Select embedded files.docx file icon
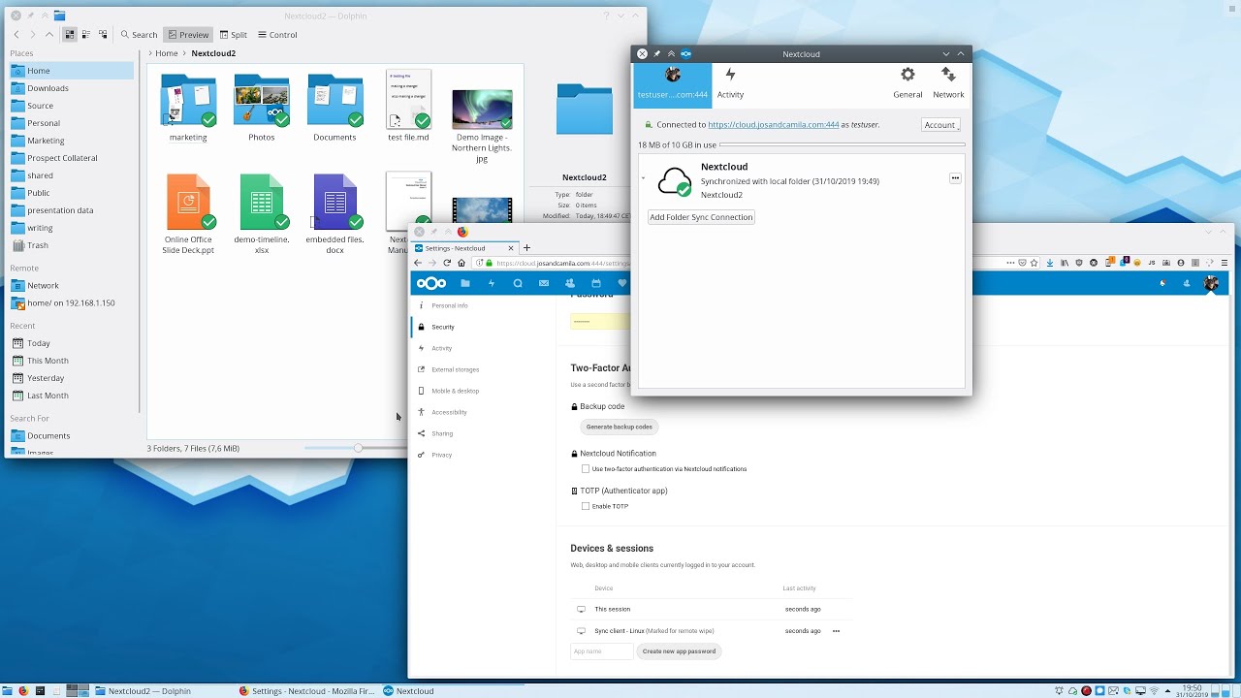 (x=335, y=202)
